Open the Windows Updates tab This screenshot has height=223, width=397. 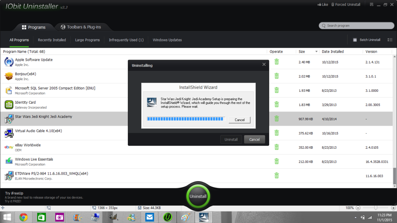click(167, 40)
